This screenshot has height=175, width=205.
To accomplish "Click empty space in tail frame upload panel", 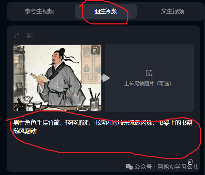I will tap(149, 100).
